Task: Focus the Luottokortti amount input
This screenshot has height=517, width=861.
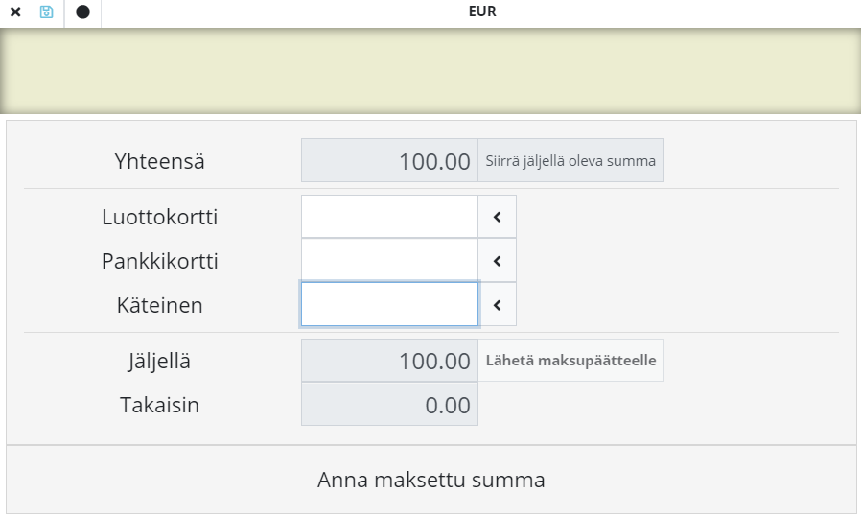Action: (389, 217)
